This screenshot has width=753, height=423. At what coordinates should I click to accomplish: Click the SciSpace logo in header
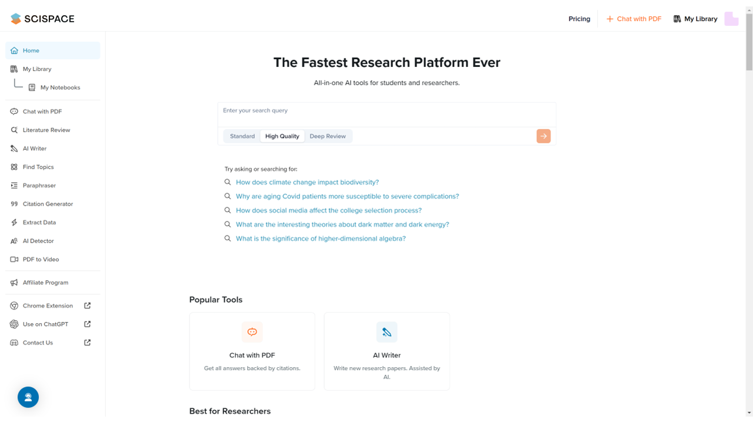pyautogui.click(x=42, y=19)
